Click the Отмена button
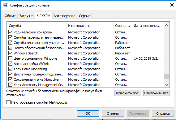Image resolution: width=176 pixels, height=120 pixels. [x=113, y=114]
